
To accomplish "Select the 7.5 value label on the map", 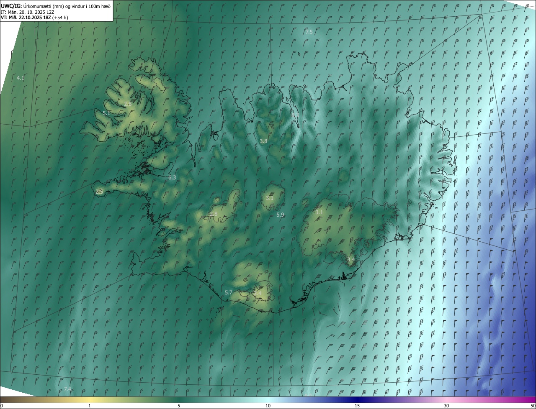I will tap(309, 32).
